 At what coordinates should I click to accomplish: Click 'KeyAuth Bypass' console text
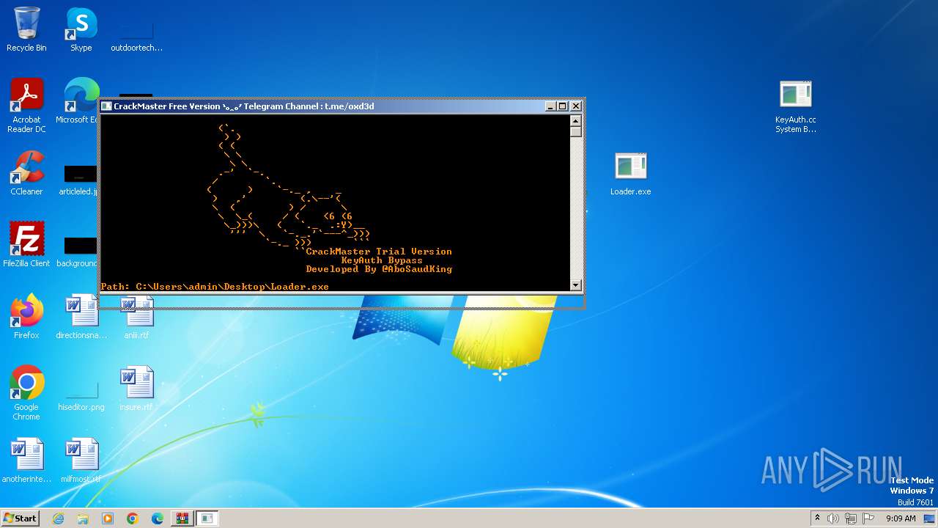382,260
